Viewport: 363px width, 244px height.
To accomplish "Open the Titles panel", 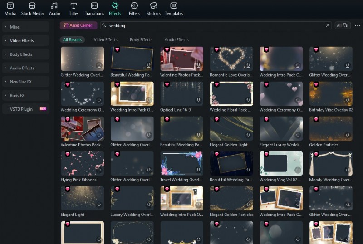I will click(73, 6).
